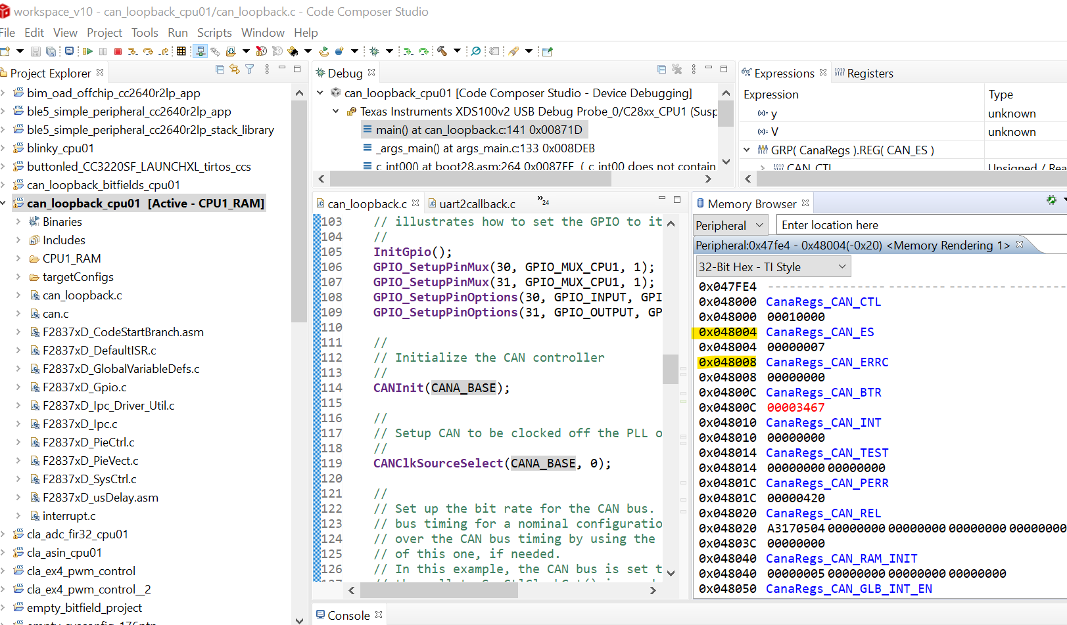The height and width of the screenshot is (625, 1067).
Task: Toggle the highlighted Connect Target toolbar button
Action: coord(201,51)
